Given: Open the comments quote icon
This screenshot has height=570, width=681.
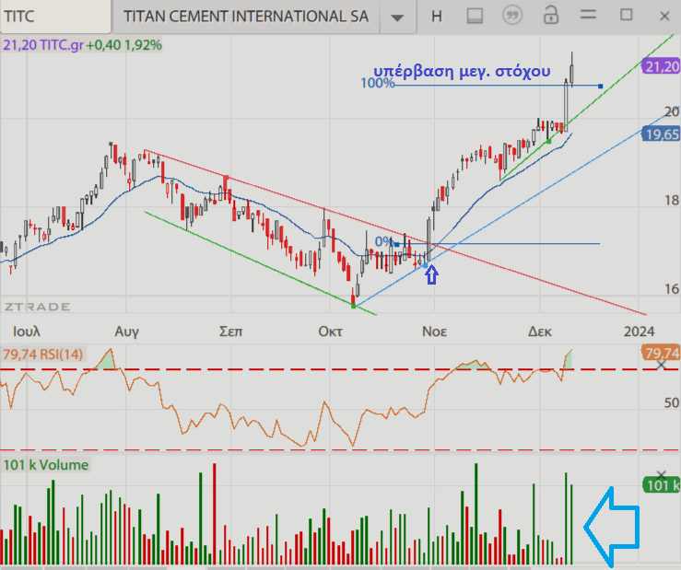Looking at the screenshot, I should click(512, 16).
